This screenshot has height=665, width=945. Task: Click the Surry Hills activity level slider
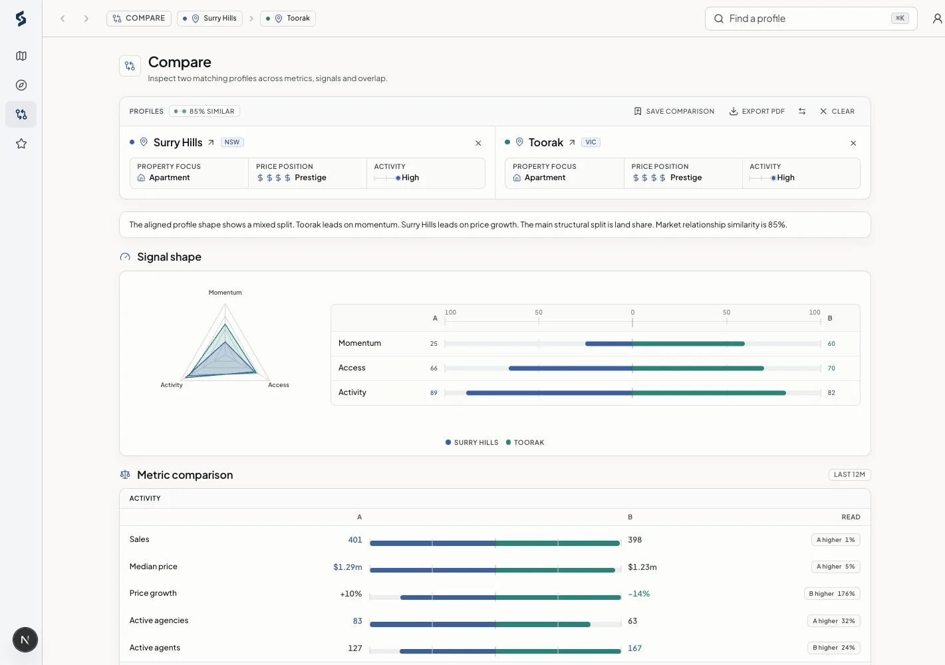pyautogui.click(x=387, y=178)
